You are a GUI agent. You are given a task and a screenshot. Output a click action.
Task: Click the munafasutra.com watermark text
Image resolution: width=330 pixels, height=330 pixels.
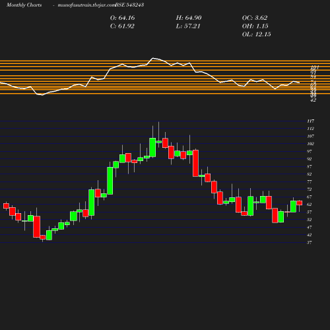tap(86, 5)
